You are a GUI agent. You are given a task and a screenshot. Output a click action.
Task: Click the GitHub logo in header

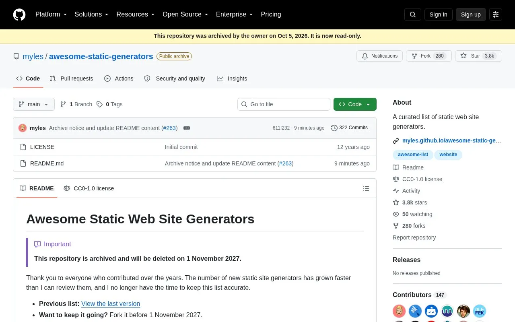pyautogui.click(x=19, y=14)
